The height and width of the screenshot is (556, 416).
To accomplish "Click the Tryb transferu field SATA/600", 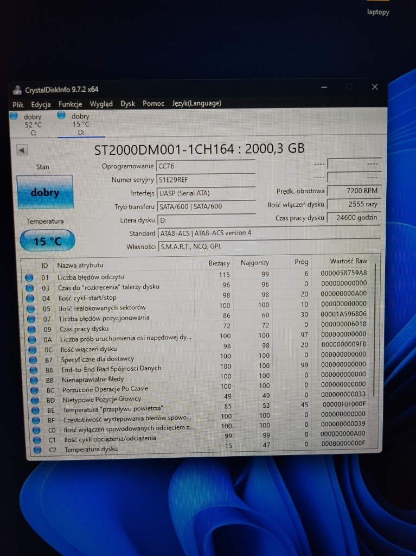I will coord(206,206).
